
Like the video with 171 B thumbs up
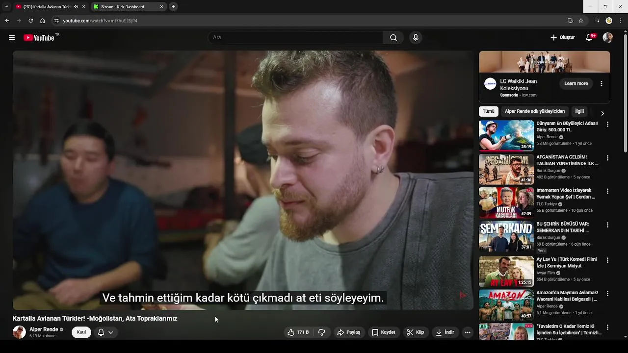pos(298,332)
